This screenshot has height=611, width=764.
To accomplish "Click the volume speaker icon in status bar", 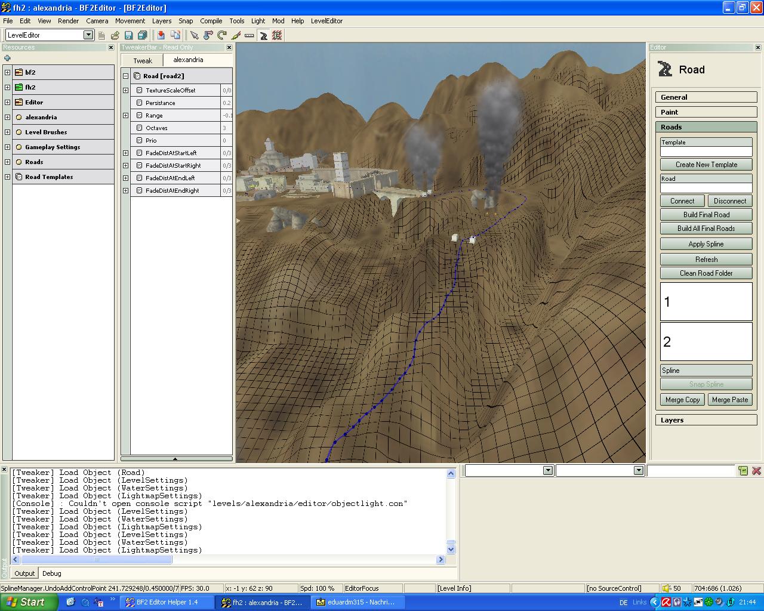I will click(x=667, y=588).
